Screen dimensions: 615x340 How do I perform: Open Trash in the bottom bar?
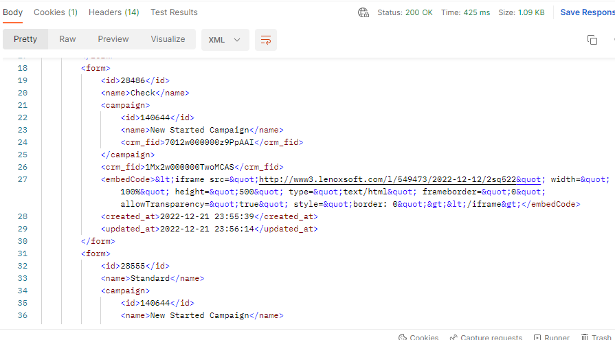click(596, 337)
